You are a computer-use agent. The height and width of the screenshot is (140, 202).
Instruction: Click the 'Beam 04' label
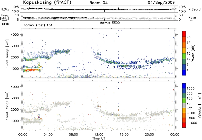98,3
